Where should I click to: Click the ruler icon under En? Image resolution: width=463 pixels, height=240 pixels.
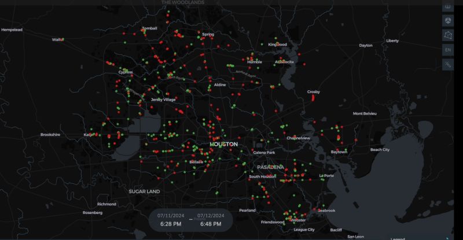[448, 64]
